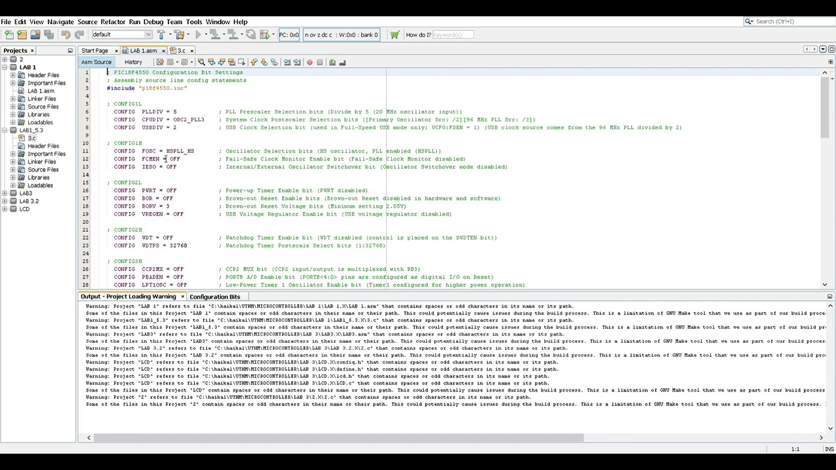Viewport: 836px width, 470px height.
Task: Minimize the Projects panel
Action: 70,51
